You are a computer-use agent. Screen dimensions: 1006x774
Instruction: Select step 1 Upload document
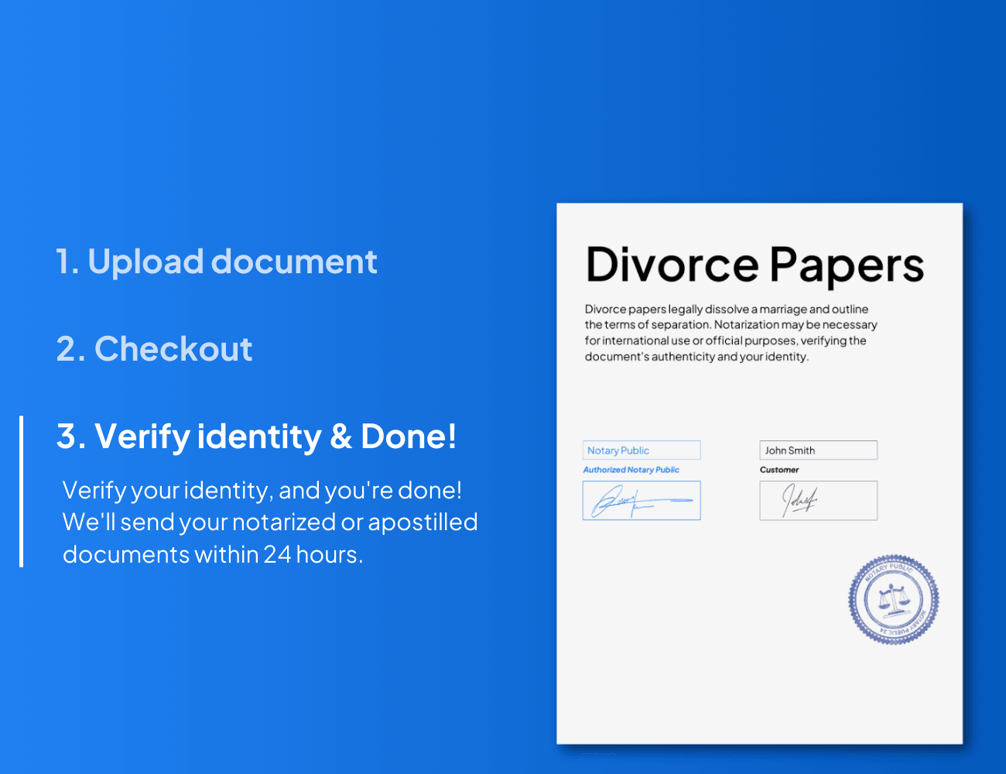click(x=217, y=262)
